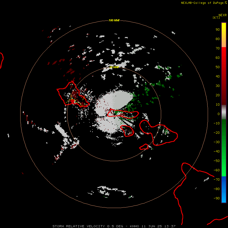Click the -30 value on velocity scale
This screenshot has width=228, height=228.
click(x=217, y=142)
